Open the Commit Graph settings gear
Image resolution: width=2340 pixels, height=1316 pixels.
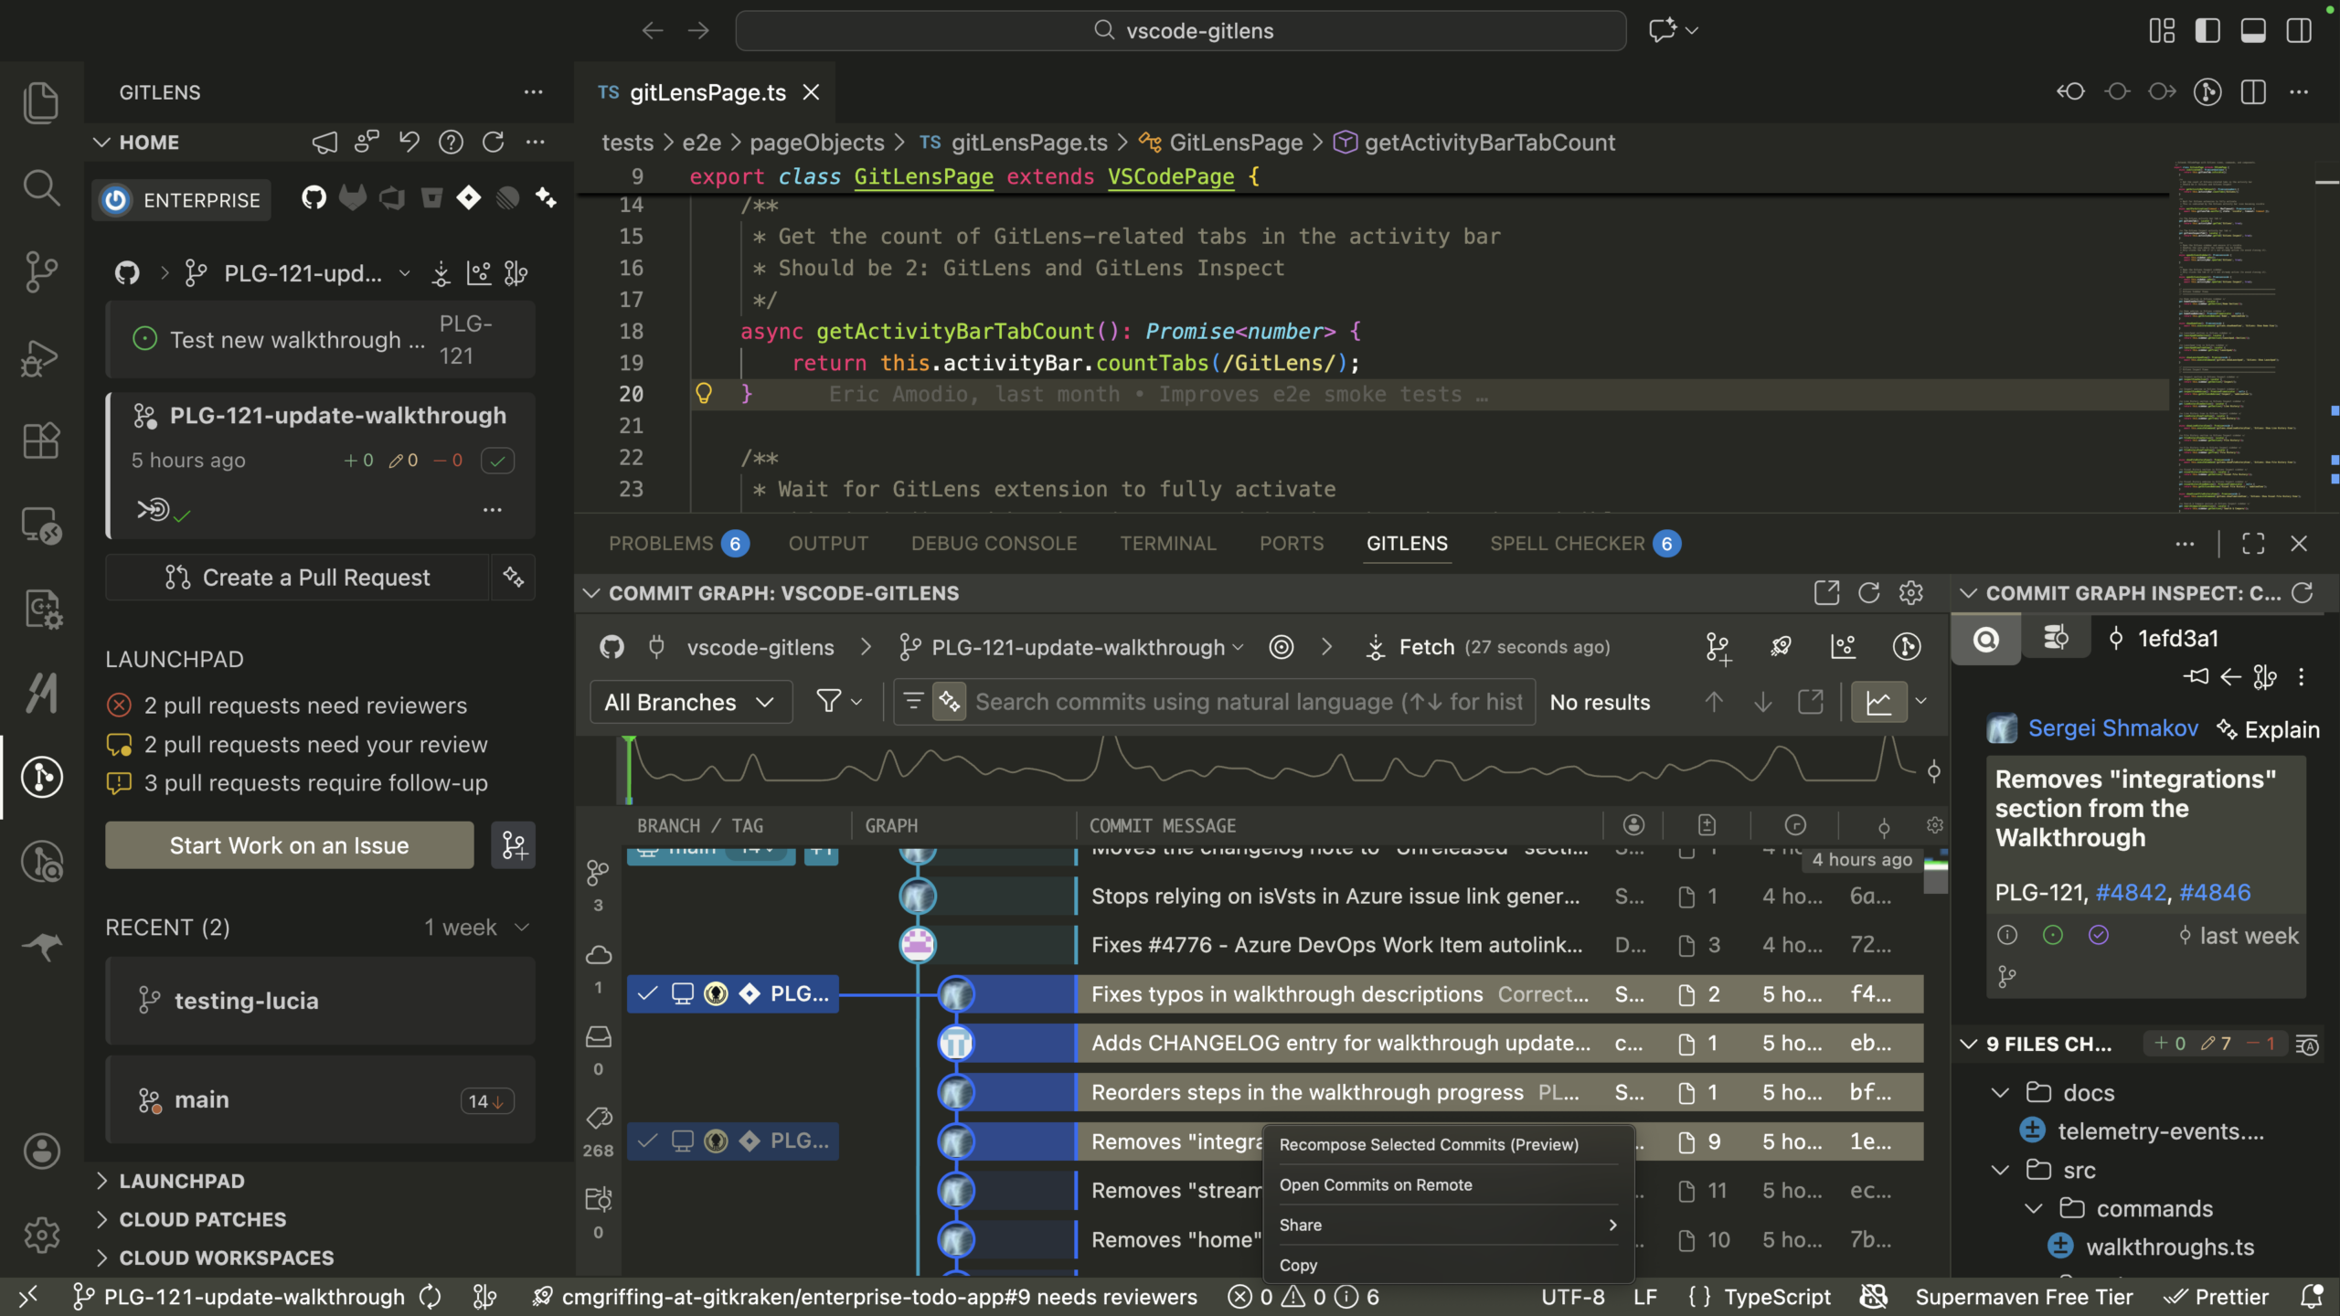click(1912, 592)
